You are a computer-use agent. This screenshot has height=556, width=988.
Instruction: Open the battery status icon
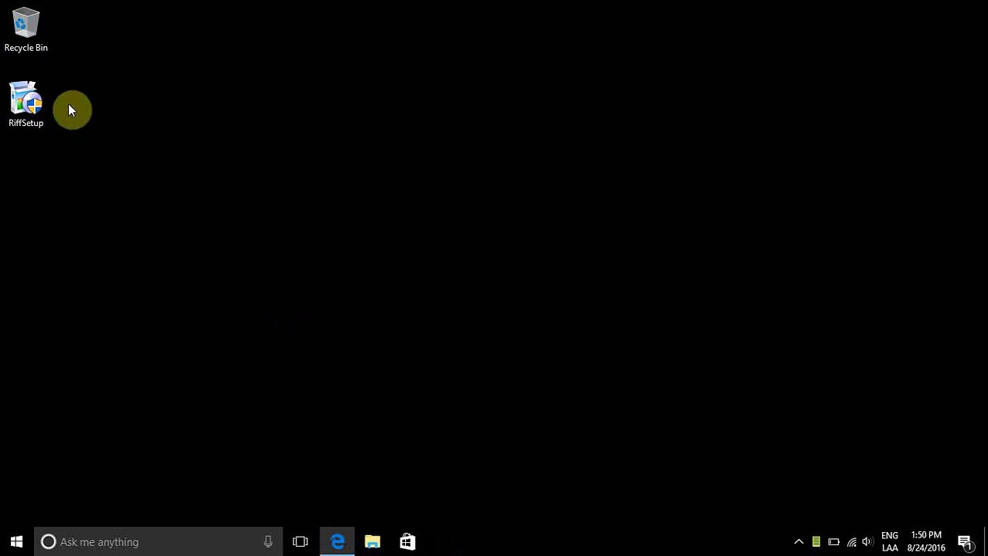[833, 542]
